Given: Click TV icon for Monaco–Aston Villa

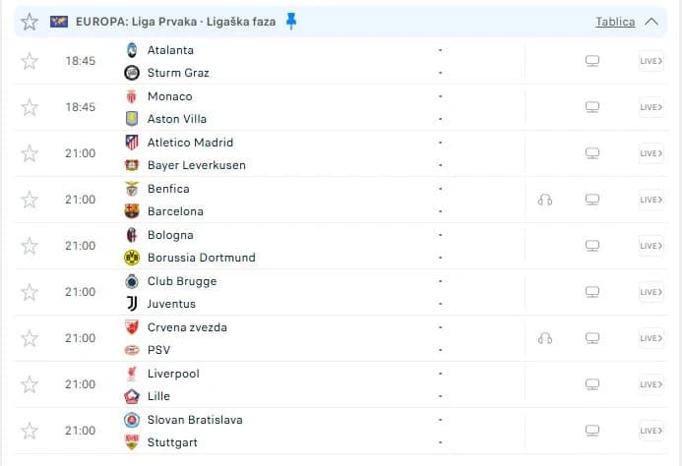Looking at the screenshot, I should coord(592,107).
